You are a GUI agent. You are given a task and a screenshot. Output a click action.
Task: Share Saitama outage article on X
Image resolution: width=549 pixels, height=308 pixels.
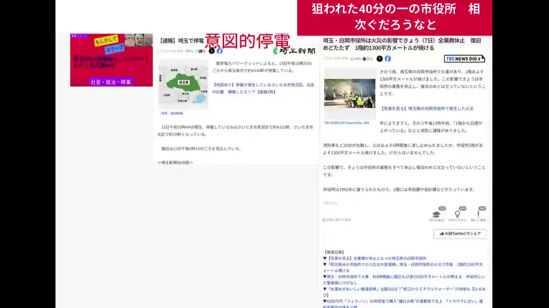[212, 51]
